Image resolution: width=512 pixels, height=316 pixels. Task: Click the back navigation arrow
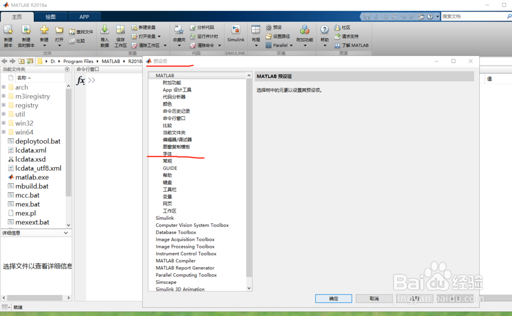[4, 61]
